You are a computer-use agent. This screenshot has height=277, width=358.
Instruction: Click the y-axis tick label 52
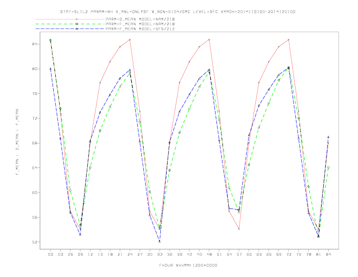(x=34, y=242)
